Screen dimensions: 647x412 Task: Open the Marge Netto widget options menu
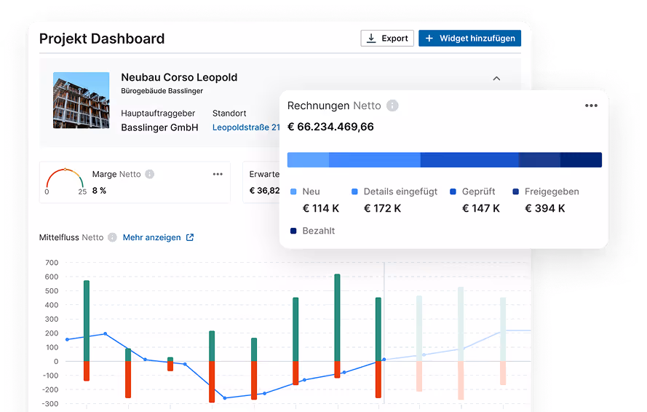coord(218,174)
